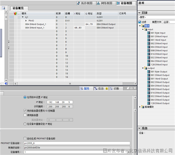Select the 设备视图 tab
This screenshot has height=155, width=175.
click(126, 3)
